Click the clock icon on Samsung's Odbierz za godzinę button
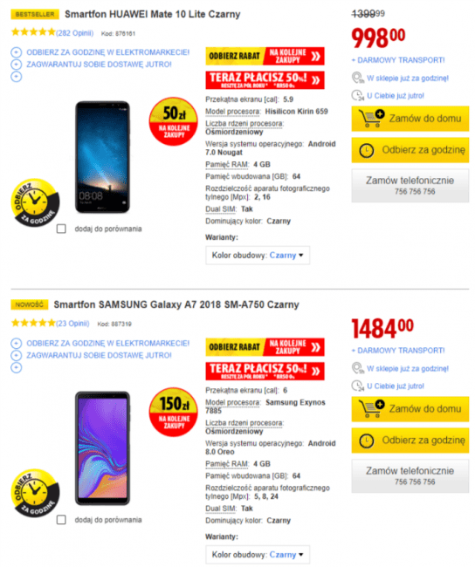The height and width of the screenshot is (567, 475). click(x=367, y=441)
